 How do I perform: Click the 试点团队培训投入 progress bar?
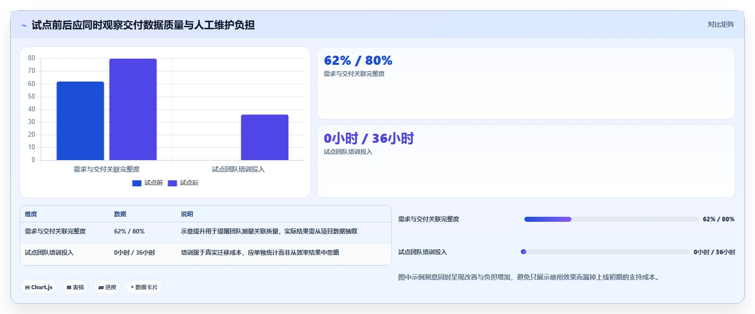[x=605, y=252]
